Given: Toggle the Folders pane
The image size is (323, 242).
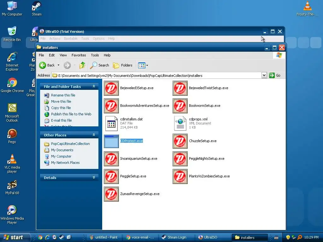Looking at the screenshot, I should click(123, 65).
